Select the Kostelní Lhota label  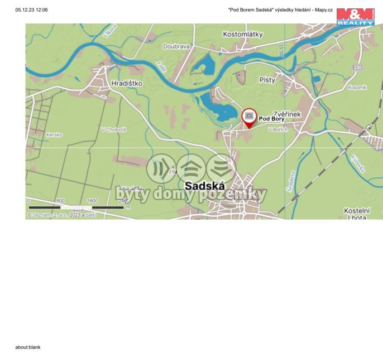point(357,214)
